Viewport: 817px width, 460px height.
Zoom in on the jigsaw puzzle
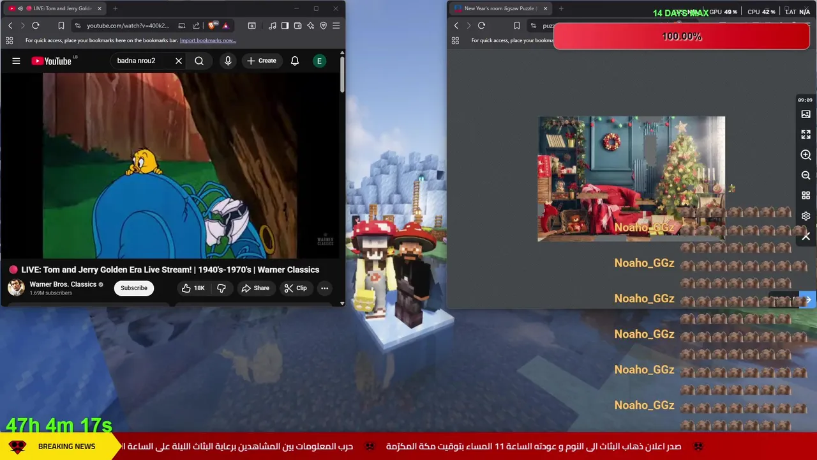[806, 155]
